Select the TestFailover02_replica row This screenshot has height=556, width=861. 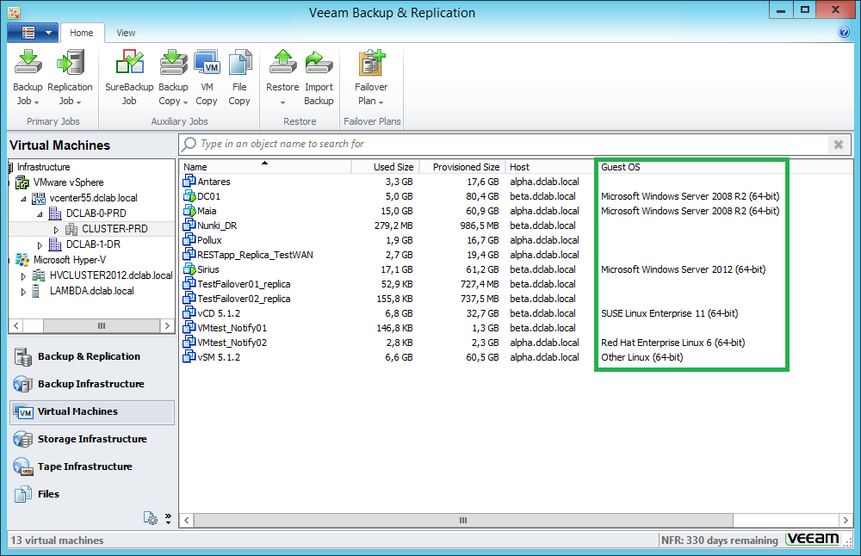pyautogui.click(x=483, y=299)
